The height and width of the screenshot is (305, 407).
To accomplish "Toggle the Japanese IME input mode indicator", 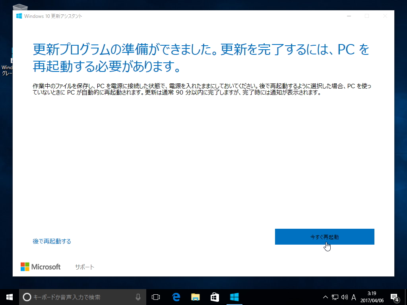I will pyautogui.click(x=353, y=297).
